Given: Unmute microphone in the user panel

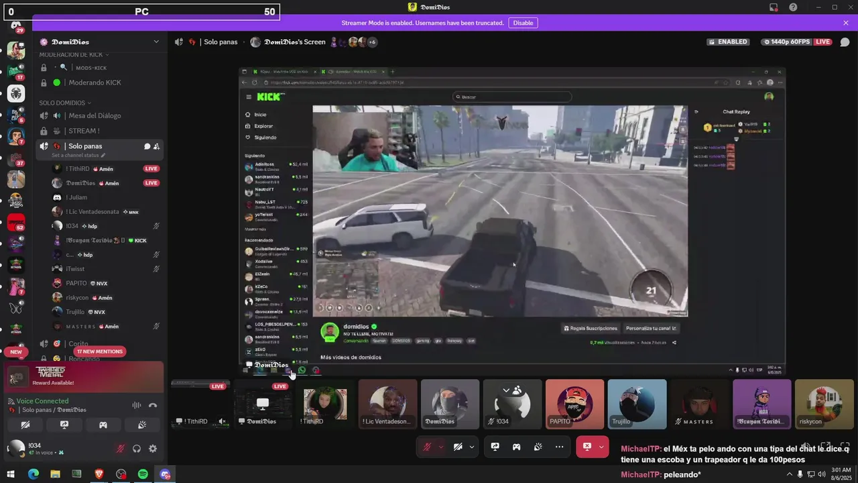Looking at the screenshot, I should pyautogui.click(x=121, y=449).
